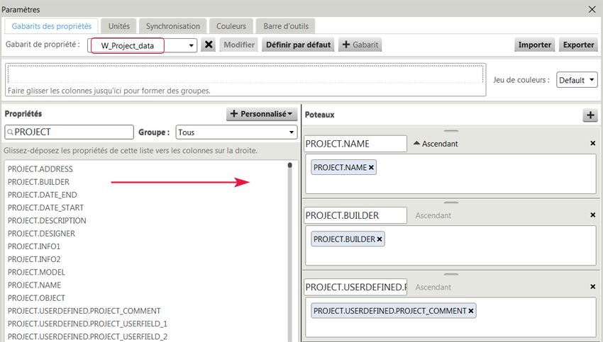Open the Jeu de couleurs dropdown

coord(577,80)
